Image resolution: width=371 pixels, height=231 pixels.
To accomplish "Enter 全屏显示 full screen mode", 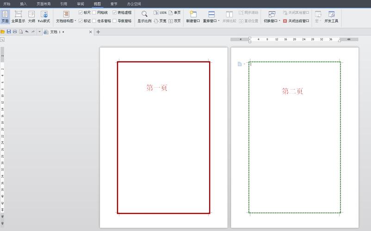I will tap(18, 17).
